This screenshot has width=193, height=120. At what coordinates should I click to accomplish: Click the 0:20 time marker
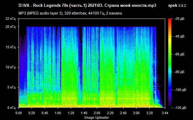(x=32, y=113)
